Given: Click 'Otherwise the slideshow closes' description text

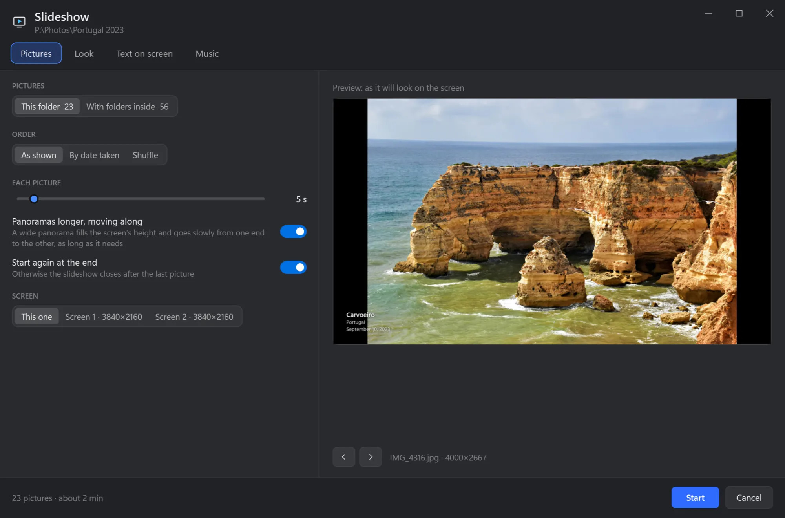Looking at the screenshot, I should 103,274.
